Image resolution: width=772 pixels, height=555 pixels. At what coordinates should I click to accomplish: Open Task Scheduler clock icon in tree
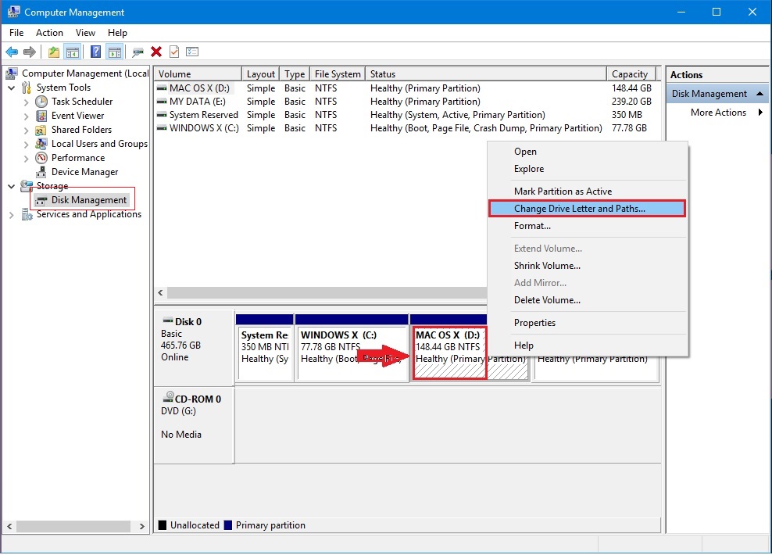click(41, 102)
